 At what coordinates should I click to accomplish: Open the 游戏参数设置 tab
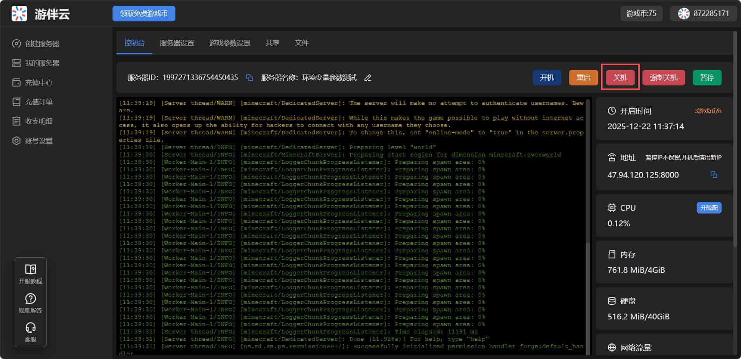(230, 43)
